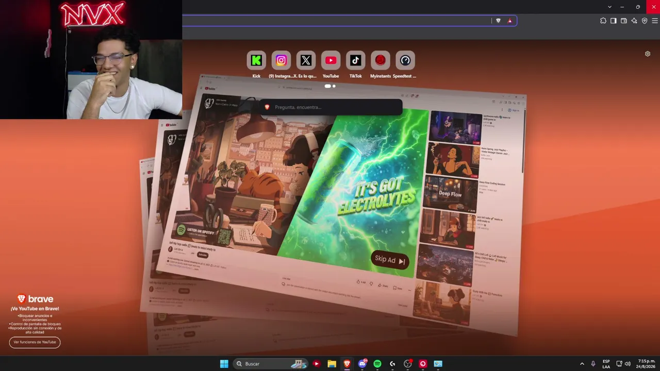Viewport: 660px width, 371px height.
Task: Click the Brave browser taskbar icon
Action: pyautogui.click(x=347, y=364)
